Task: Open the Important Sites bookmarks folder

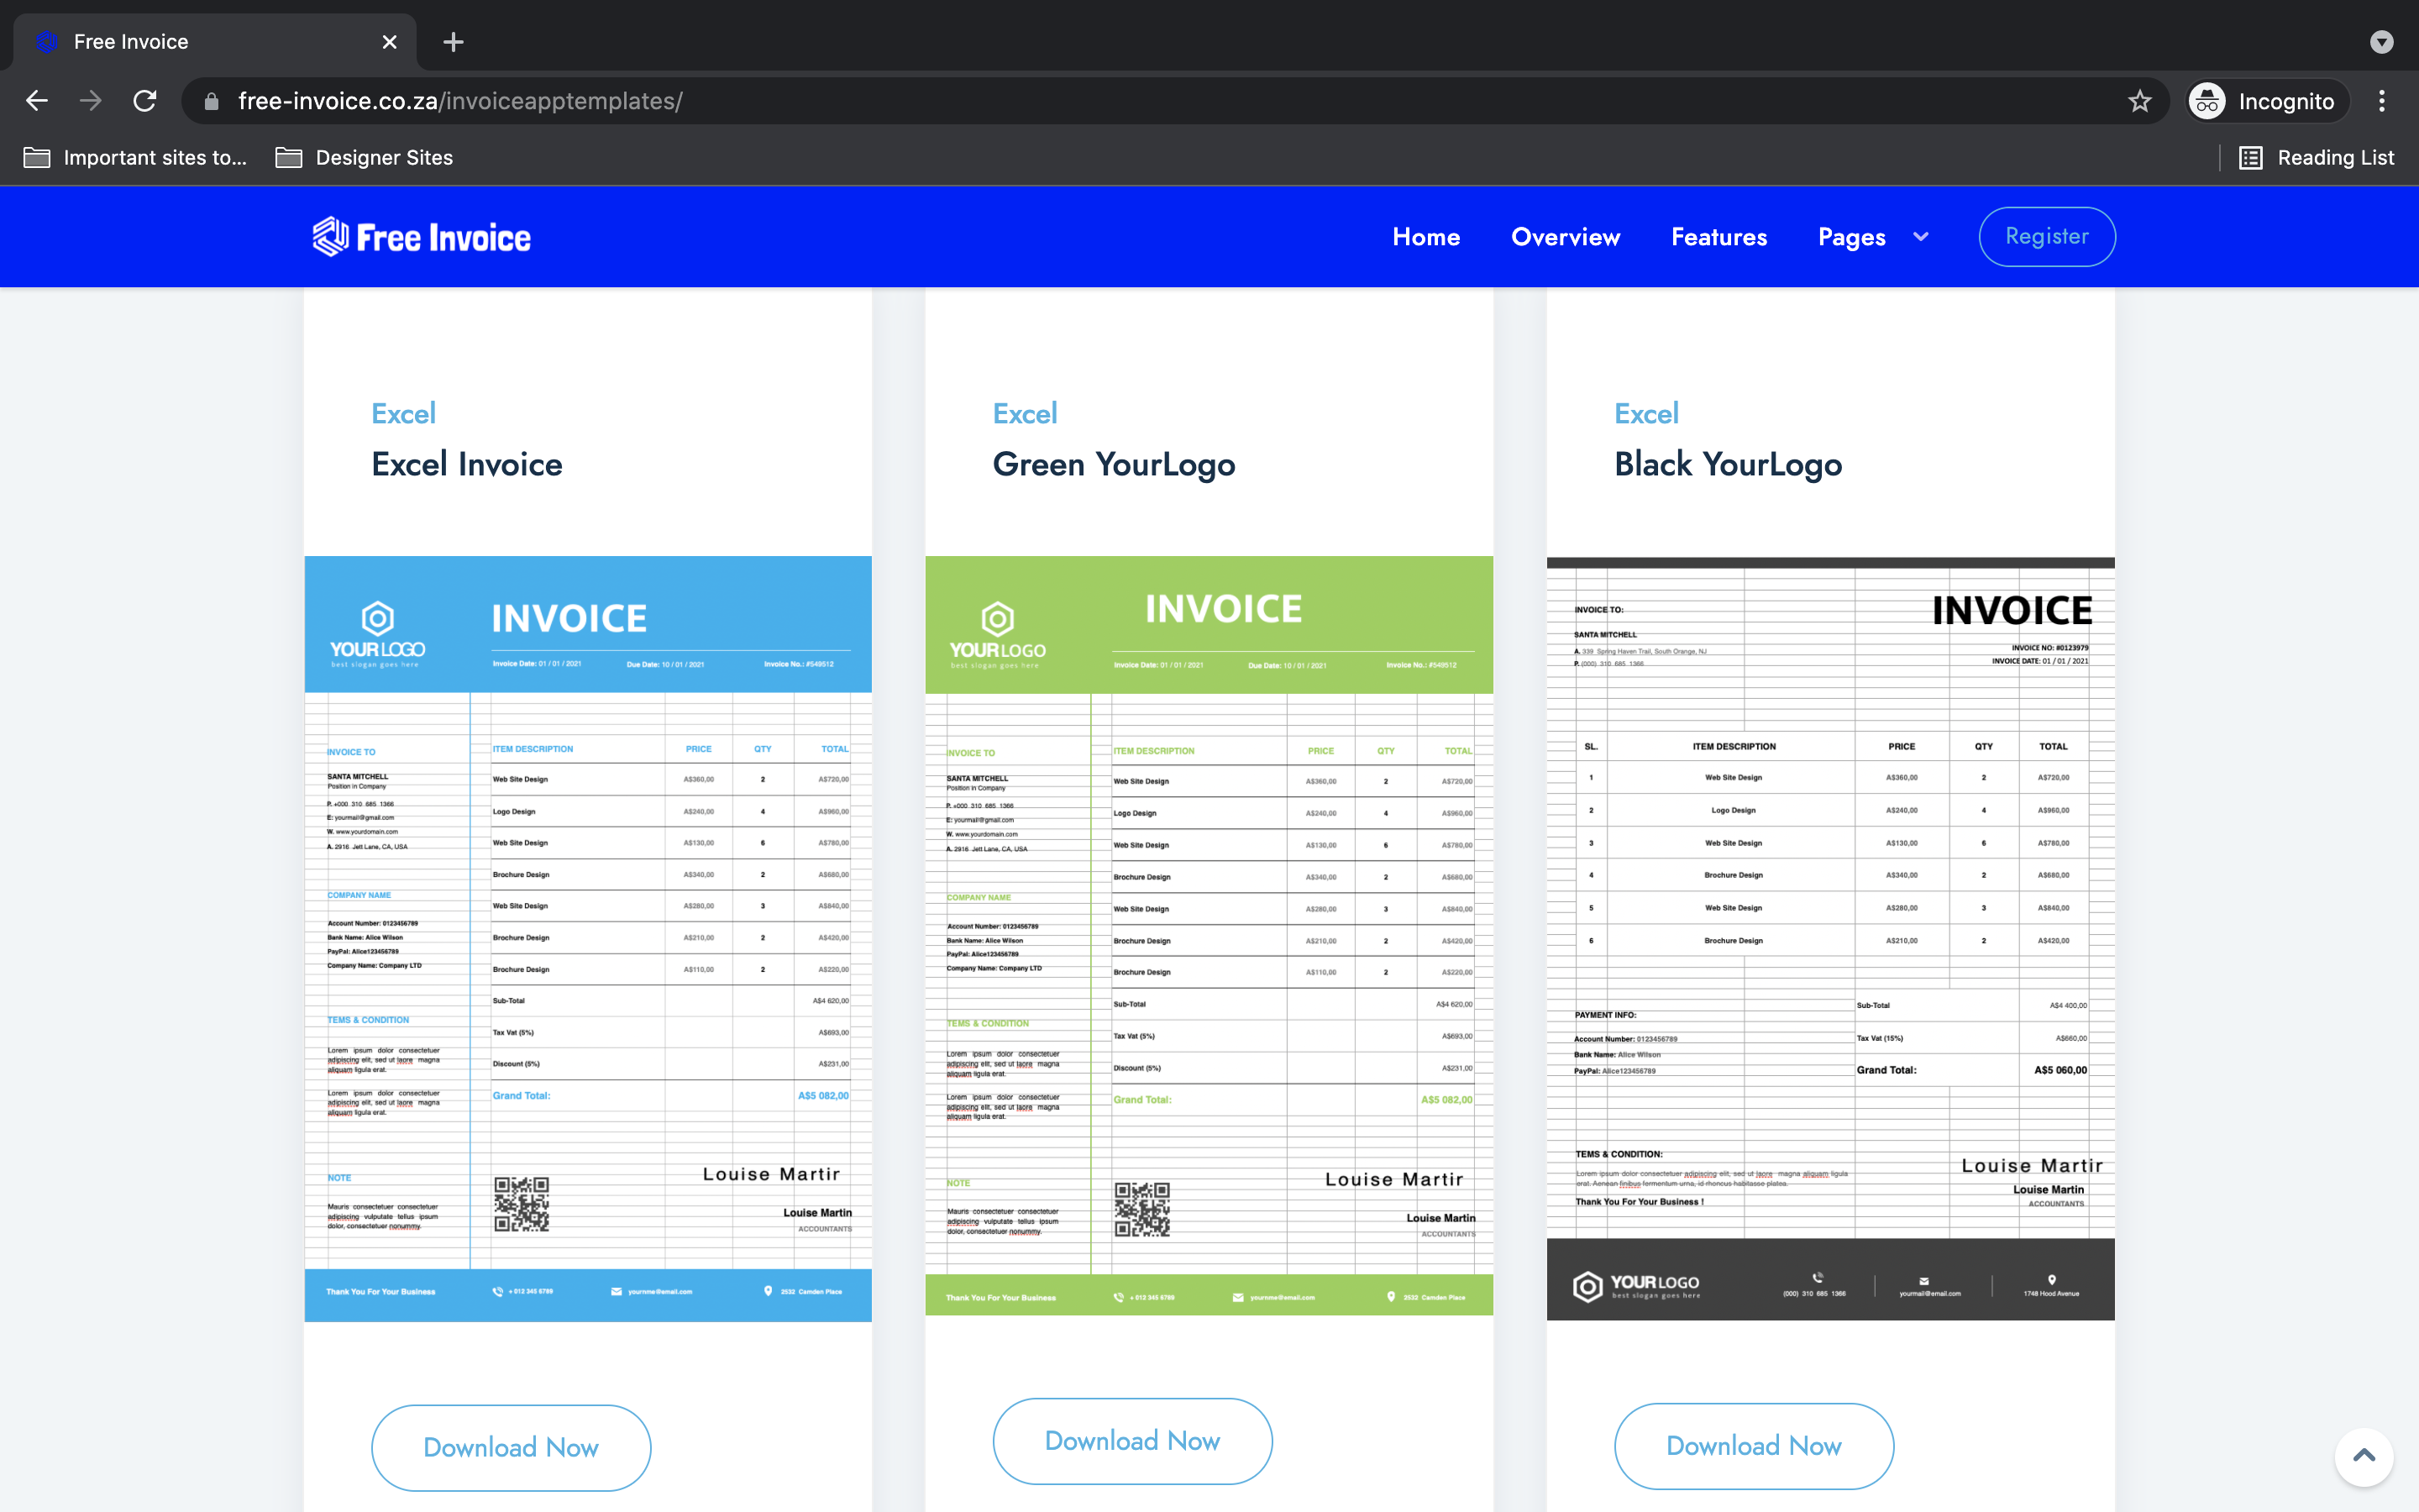Action: tap(135, 157)
